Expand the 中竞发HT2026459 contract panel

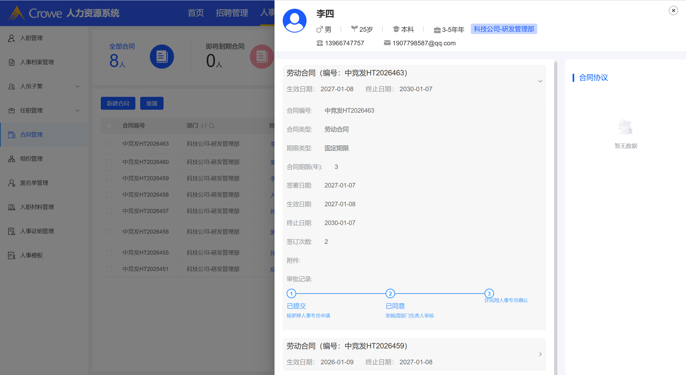(540, 354)
